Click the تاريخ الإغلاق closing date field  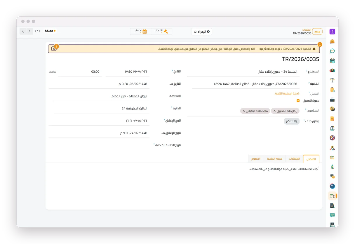(99, 121)
